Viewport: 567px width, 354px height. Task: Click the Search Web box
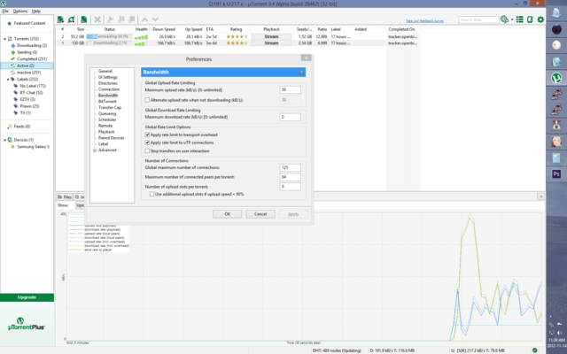[478, 19]
